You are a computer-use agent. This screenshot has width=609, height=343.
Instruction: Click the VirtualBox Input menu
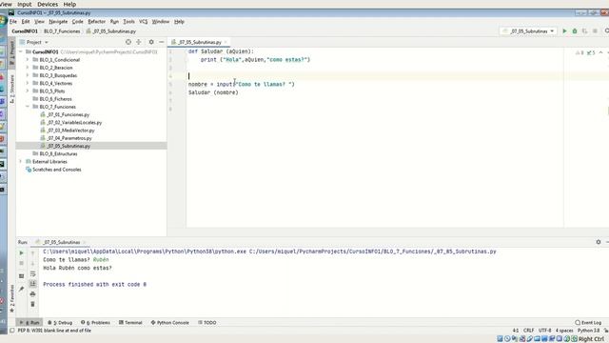(x=24, y=4)
